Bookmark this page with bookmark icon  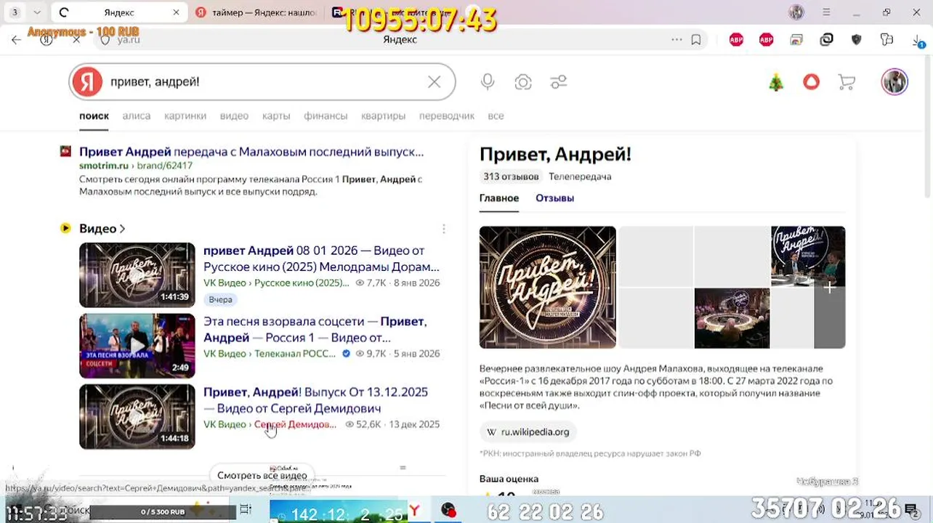point(696,40)
